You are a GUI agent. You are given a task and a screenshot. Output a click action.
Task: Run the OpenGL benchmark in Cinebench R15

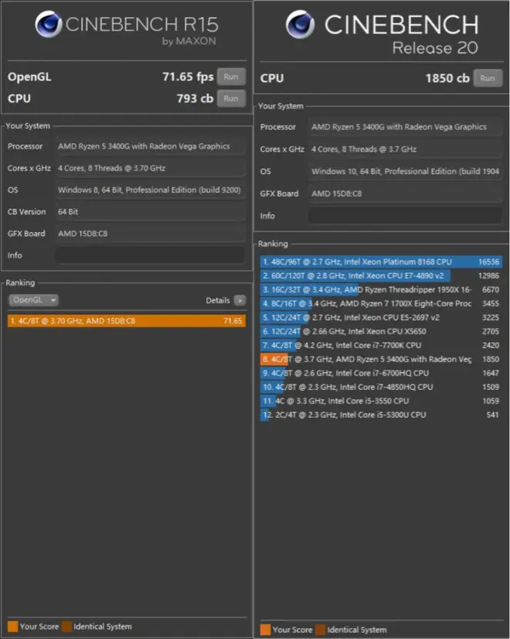click(230, 77)
